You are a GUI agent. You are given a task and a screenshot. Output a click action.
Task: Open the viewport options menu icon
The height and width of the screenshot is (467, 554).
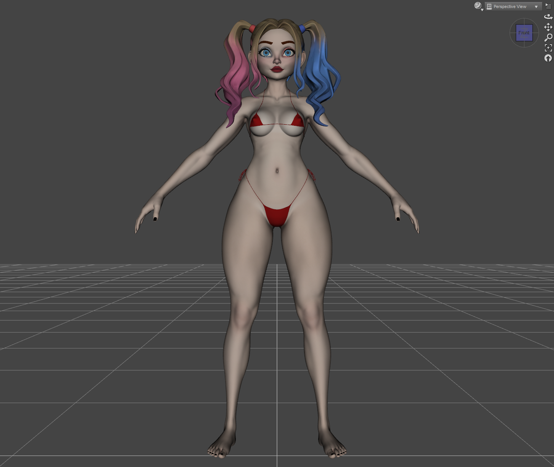point(548,6)
